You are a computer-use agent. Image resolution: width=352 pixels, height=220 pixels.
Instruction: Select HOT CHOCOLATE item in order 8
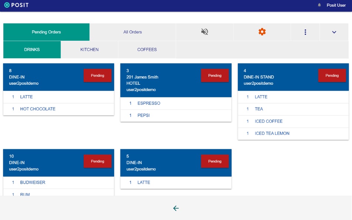[x=59, y=109]
